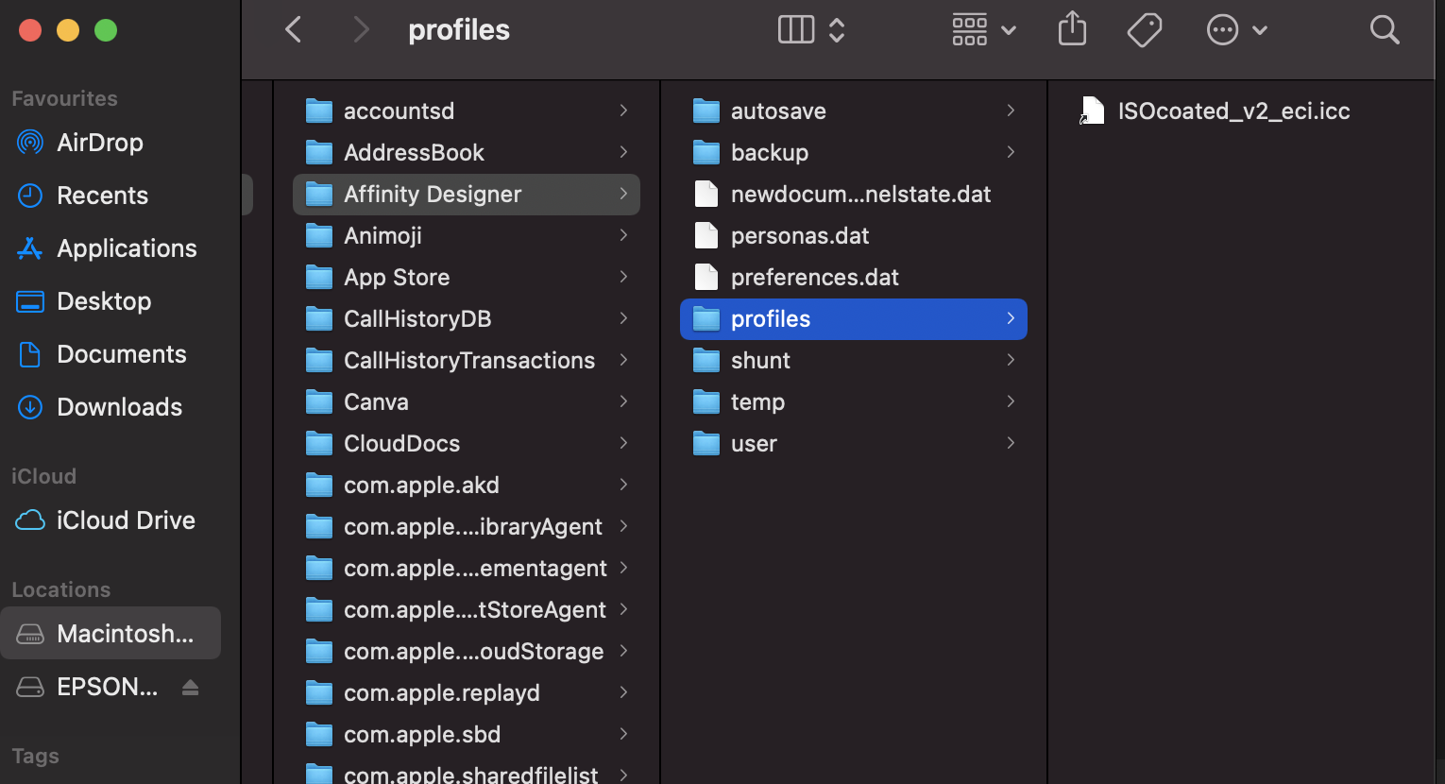Select the CloudDocs folder
The width and height of the screenshot is (1445, 784).
467,444
